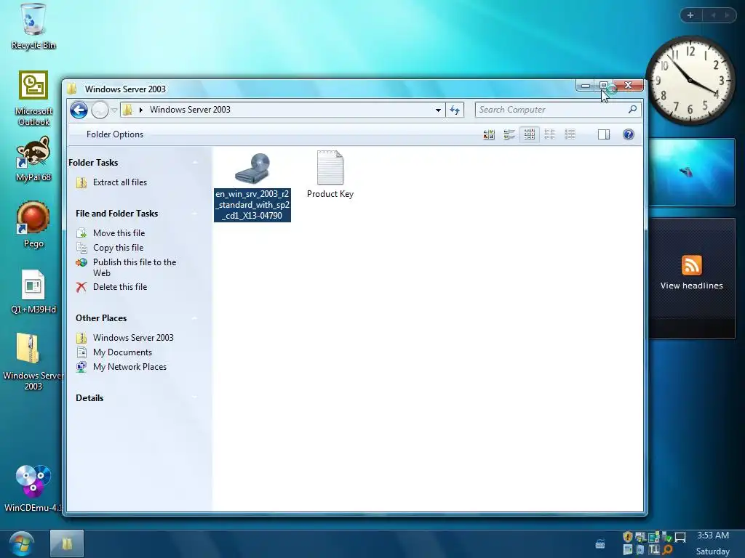Open My Network Places link
745x558 pixels.
coord(130,367)
